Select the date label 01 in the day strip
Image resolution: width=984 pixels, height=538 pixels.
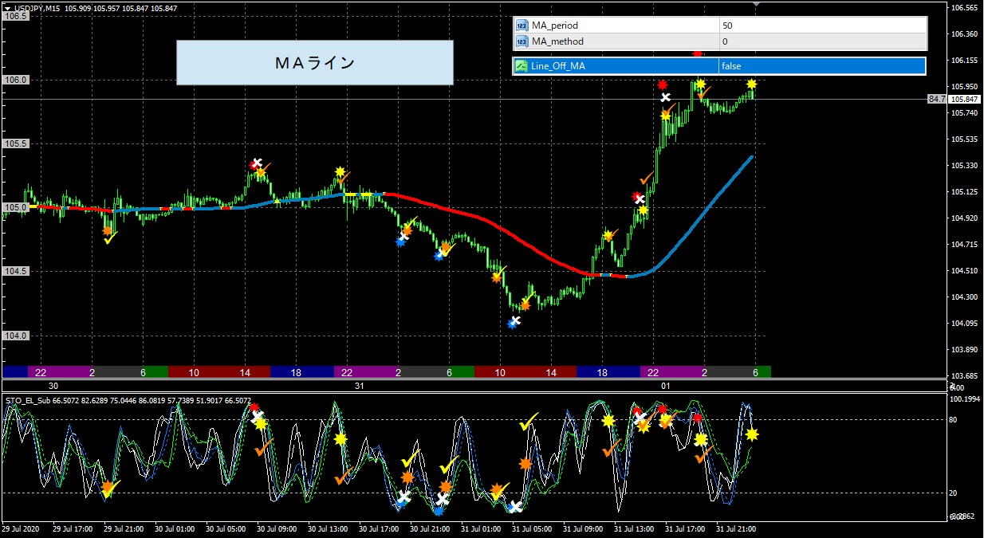667,387
